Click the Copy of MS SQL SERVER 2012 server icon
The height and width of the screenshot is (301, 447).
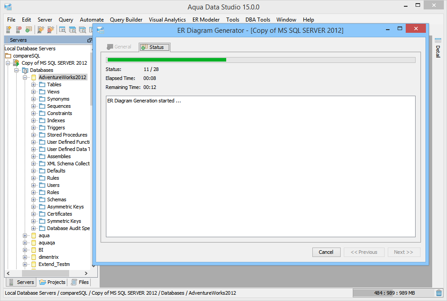pos(16,63)
